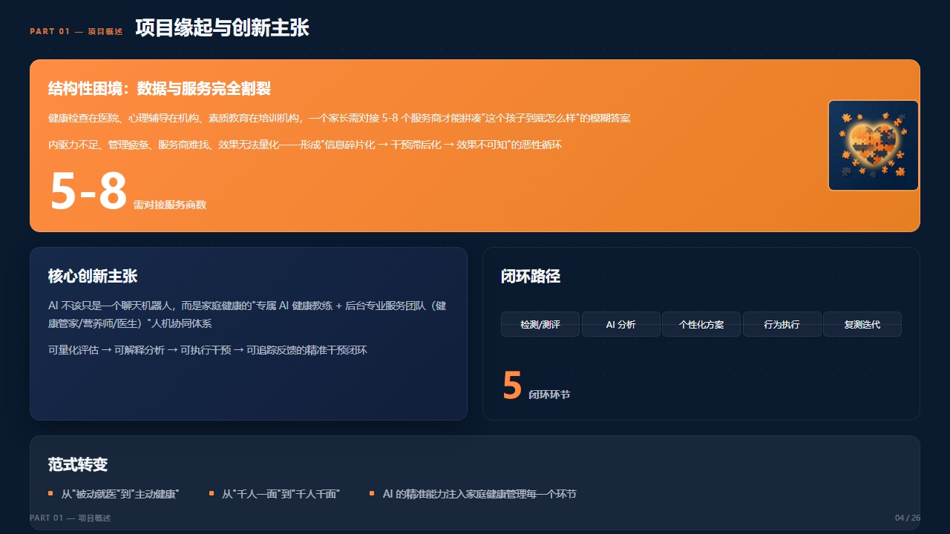This screenshot has width=950, height=534.
Task: Select the 核心创新主张 card heading
Action: pos(93,276)
